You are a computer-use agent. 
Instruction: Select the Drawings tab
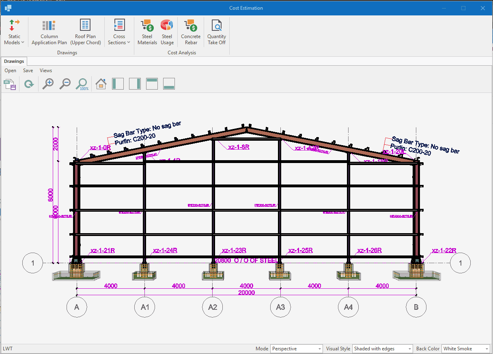[14, 61]
